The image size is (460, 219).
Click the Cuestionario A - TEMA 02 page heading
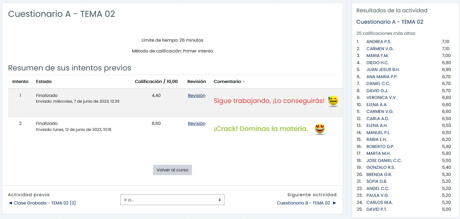click(62, 14)
